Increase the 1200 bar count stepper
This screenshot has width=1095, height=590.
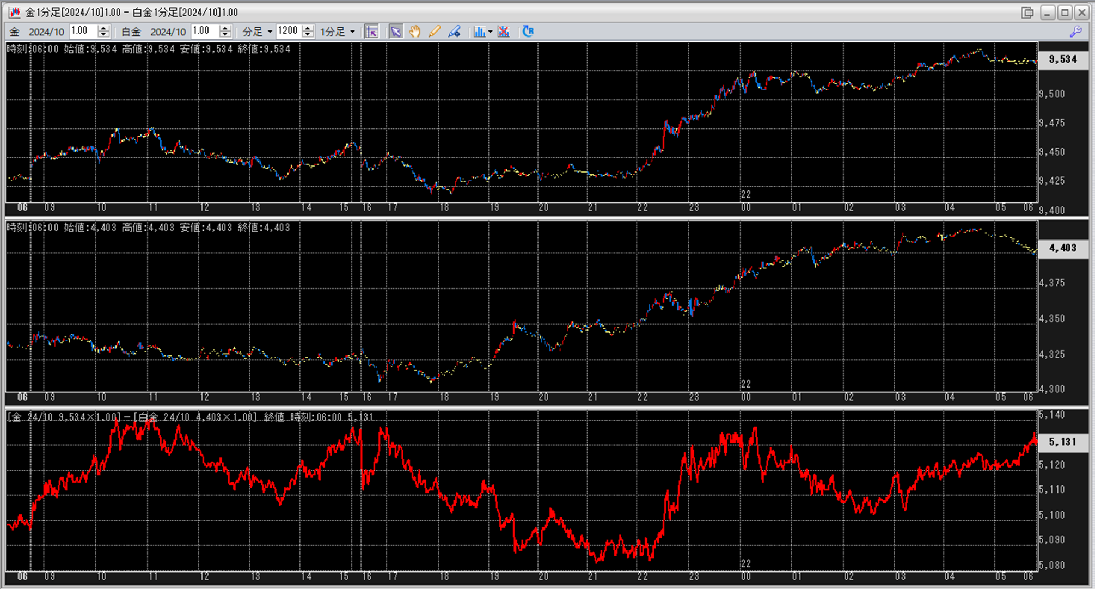(308, 28)
